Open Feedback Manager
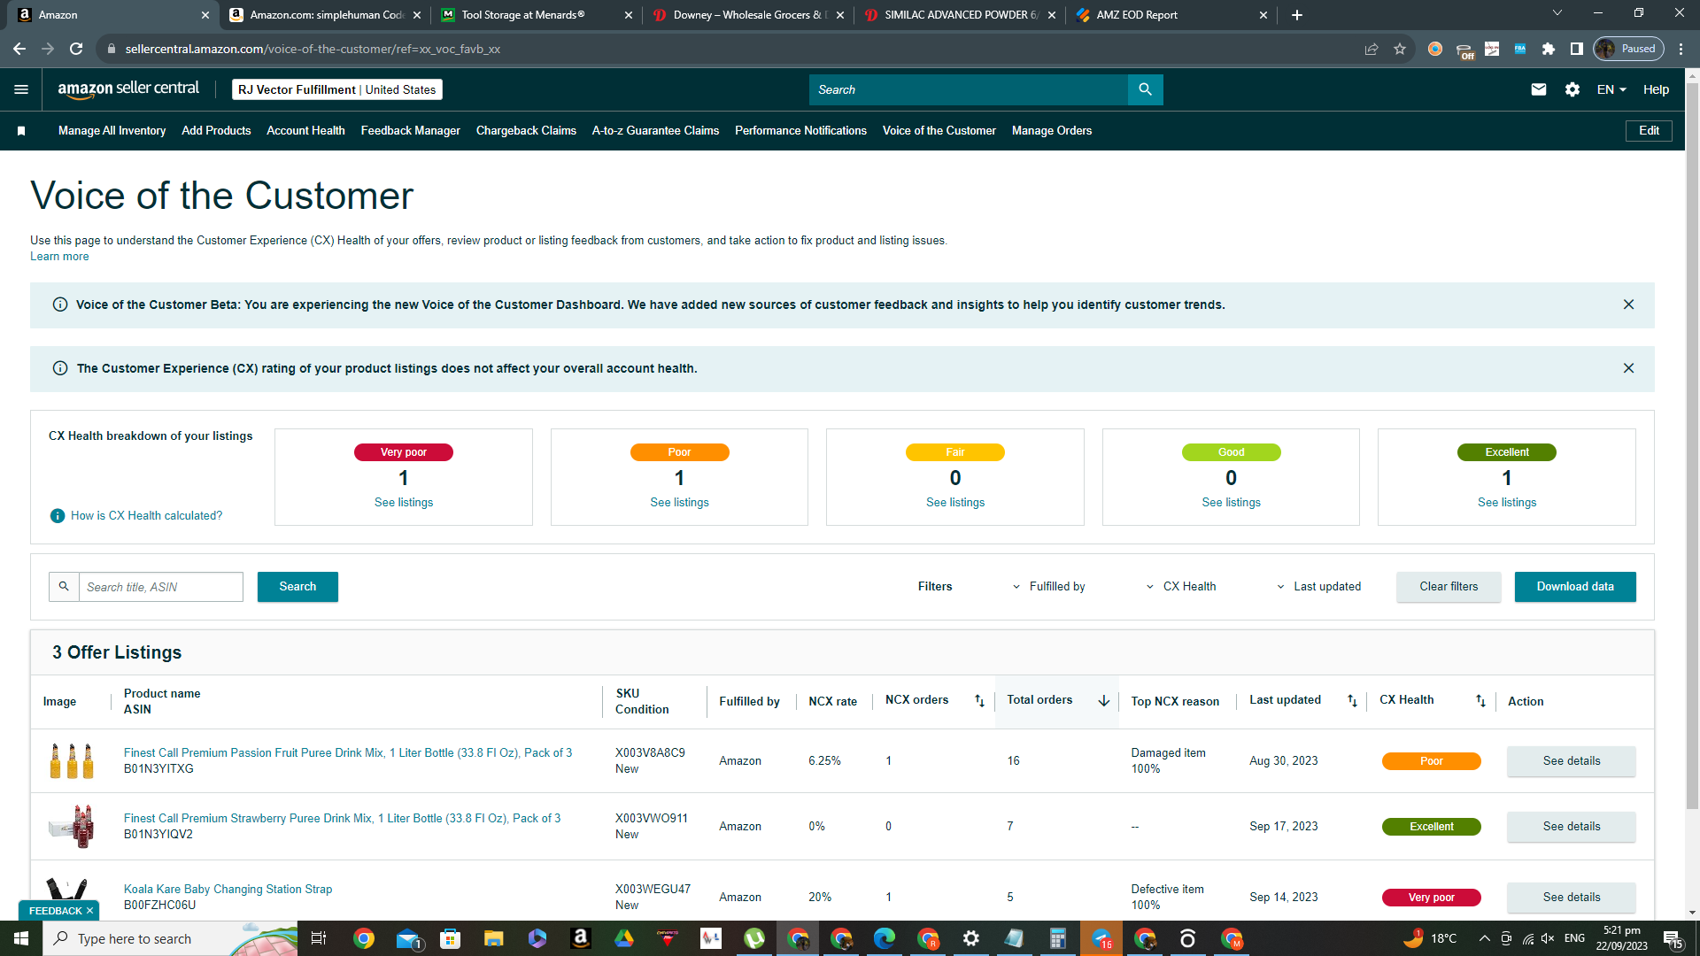The height and width of the screenshot is (956, 1700). point(410,131)
